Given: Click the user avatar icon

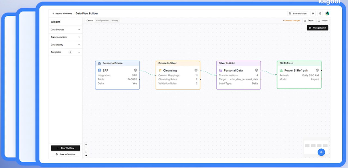Looking at the screenshot, I should (x=327, y=13).
